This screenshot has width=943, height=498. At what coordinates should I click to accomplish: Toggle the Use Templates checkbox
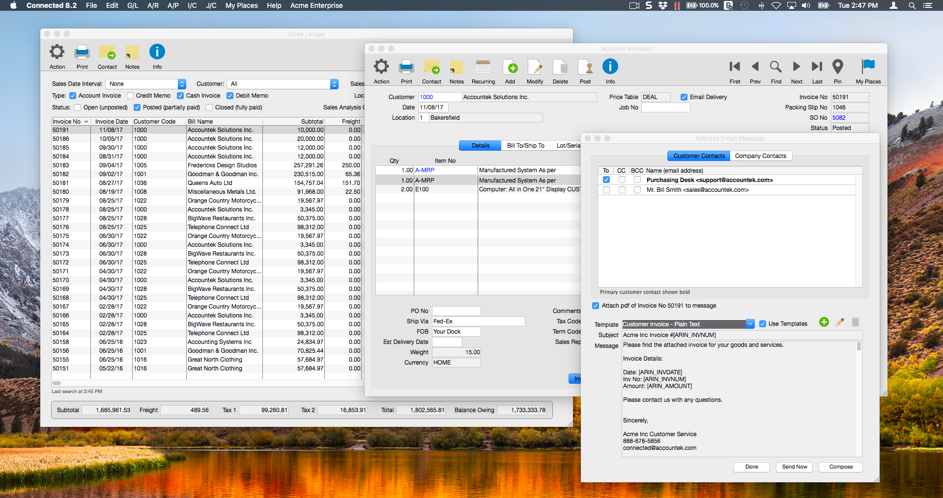click(763, 324)
